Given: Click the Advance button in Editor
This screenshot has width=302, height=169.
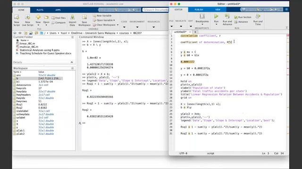Looking at the screenshot, I should tap(241, 22).
